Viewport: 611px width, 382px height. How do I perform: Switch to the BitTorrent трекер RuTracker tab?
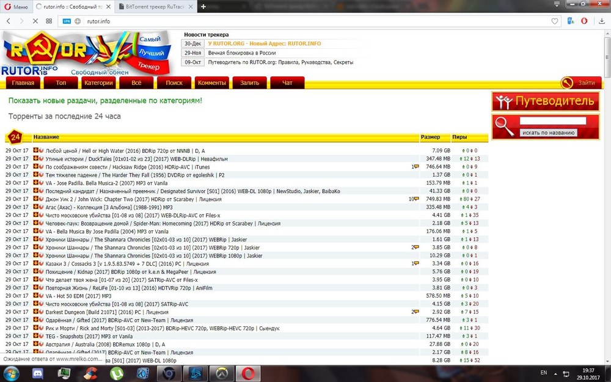(x=155, y=7)
